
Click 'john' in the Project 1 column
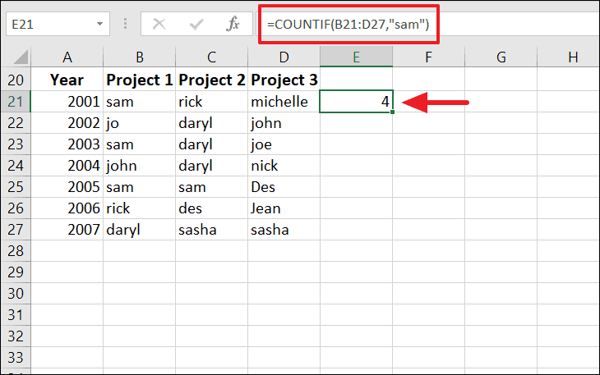point(139,166)
